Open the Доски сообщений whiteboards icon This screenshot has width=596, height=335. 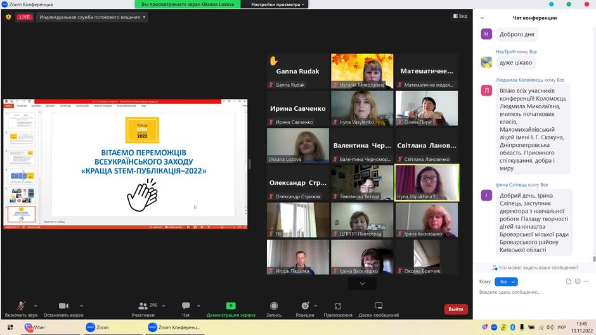(x=378, y=306)
